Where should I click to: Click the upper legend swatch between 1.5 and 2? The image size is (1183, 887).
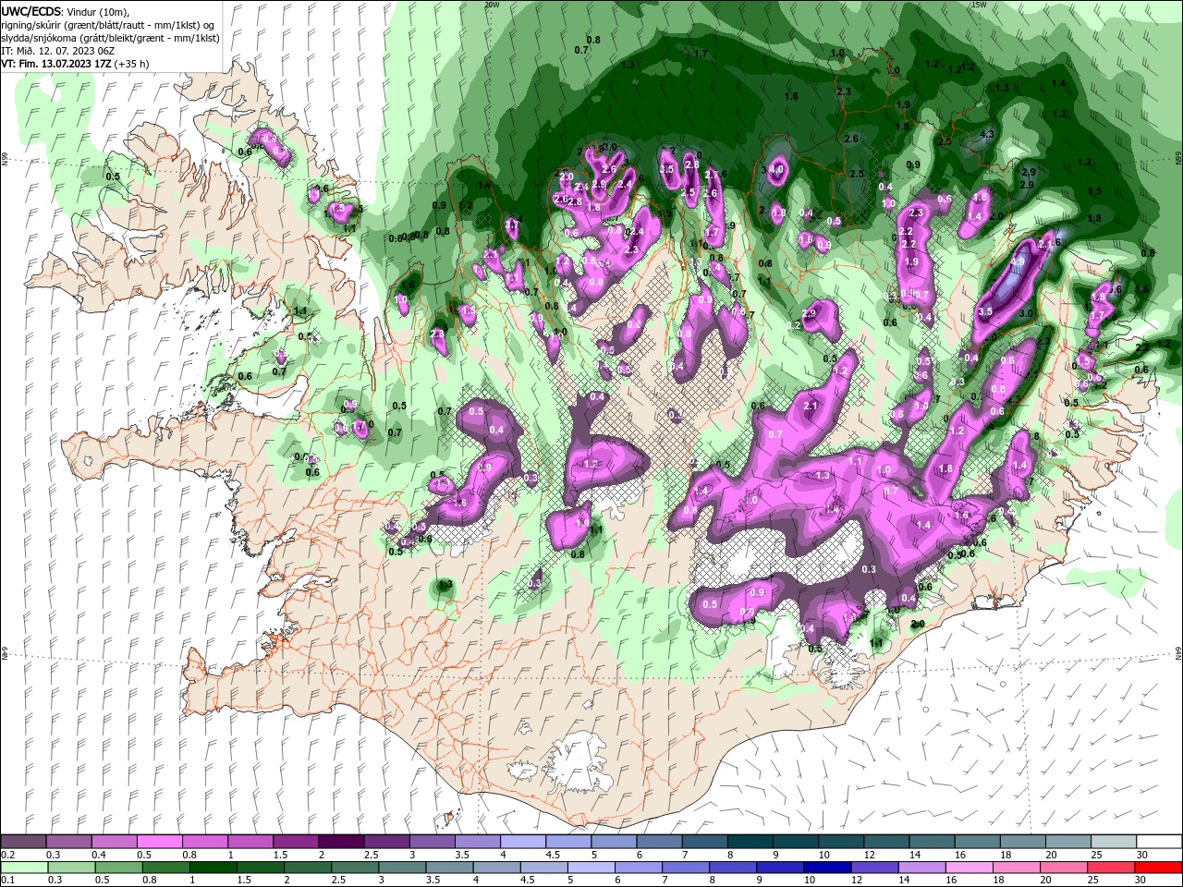(296, 842)
